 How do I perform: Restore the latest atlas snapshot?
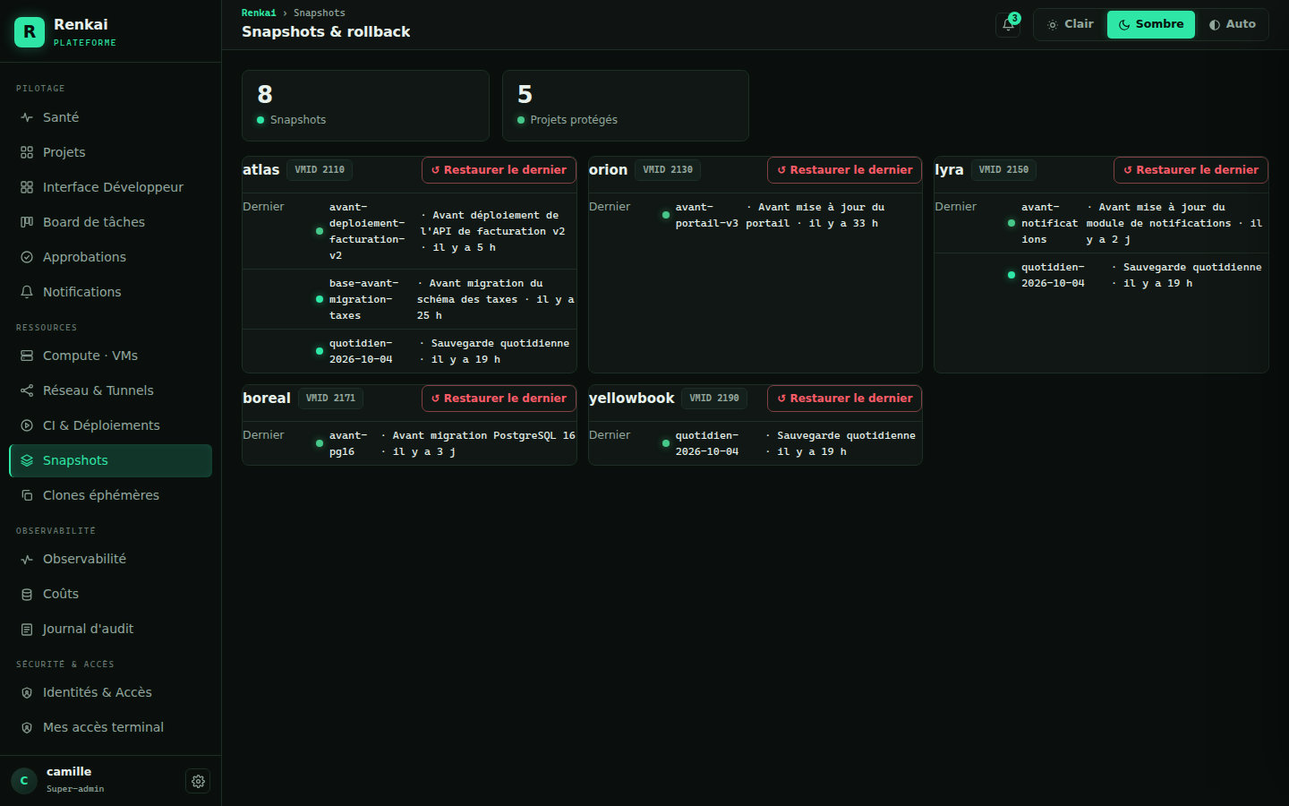(x=499, y=170)
